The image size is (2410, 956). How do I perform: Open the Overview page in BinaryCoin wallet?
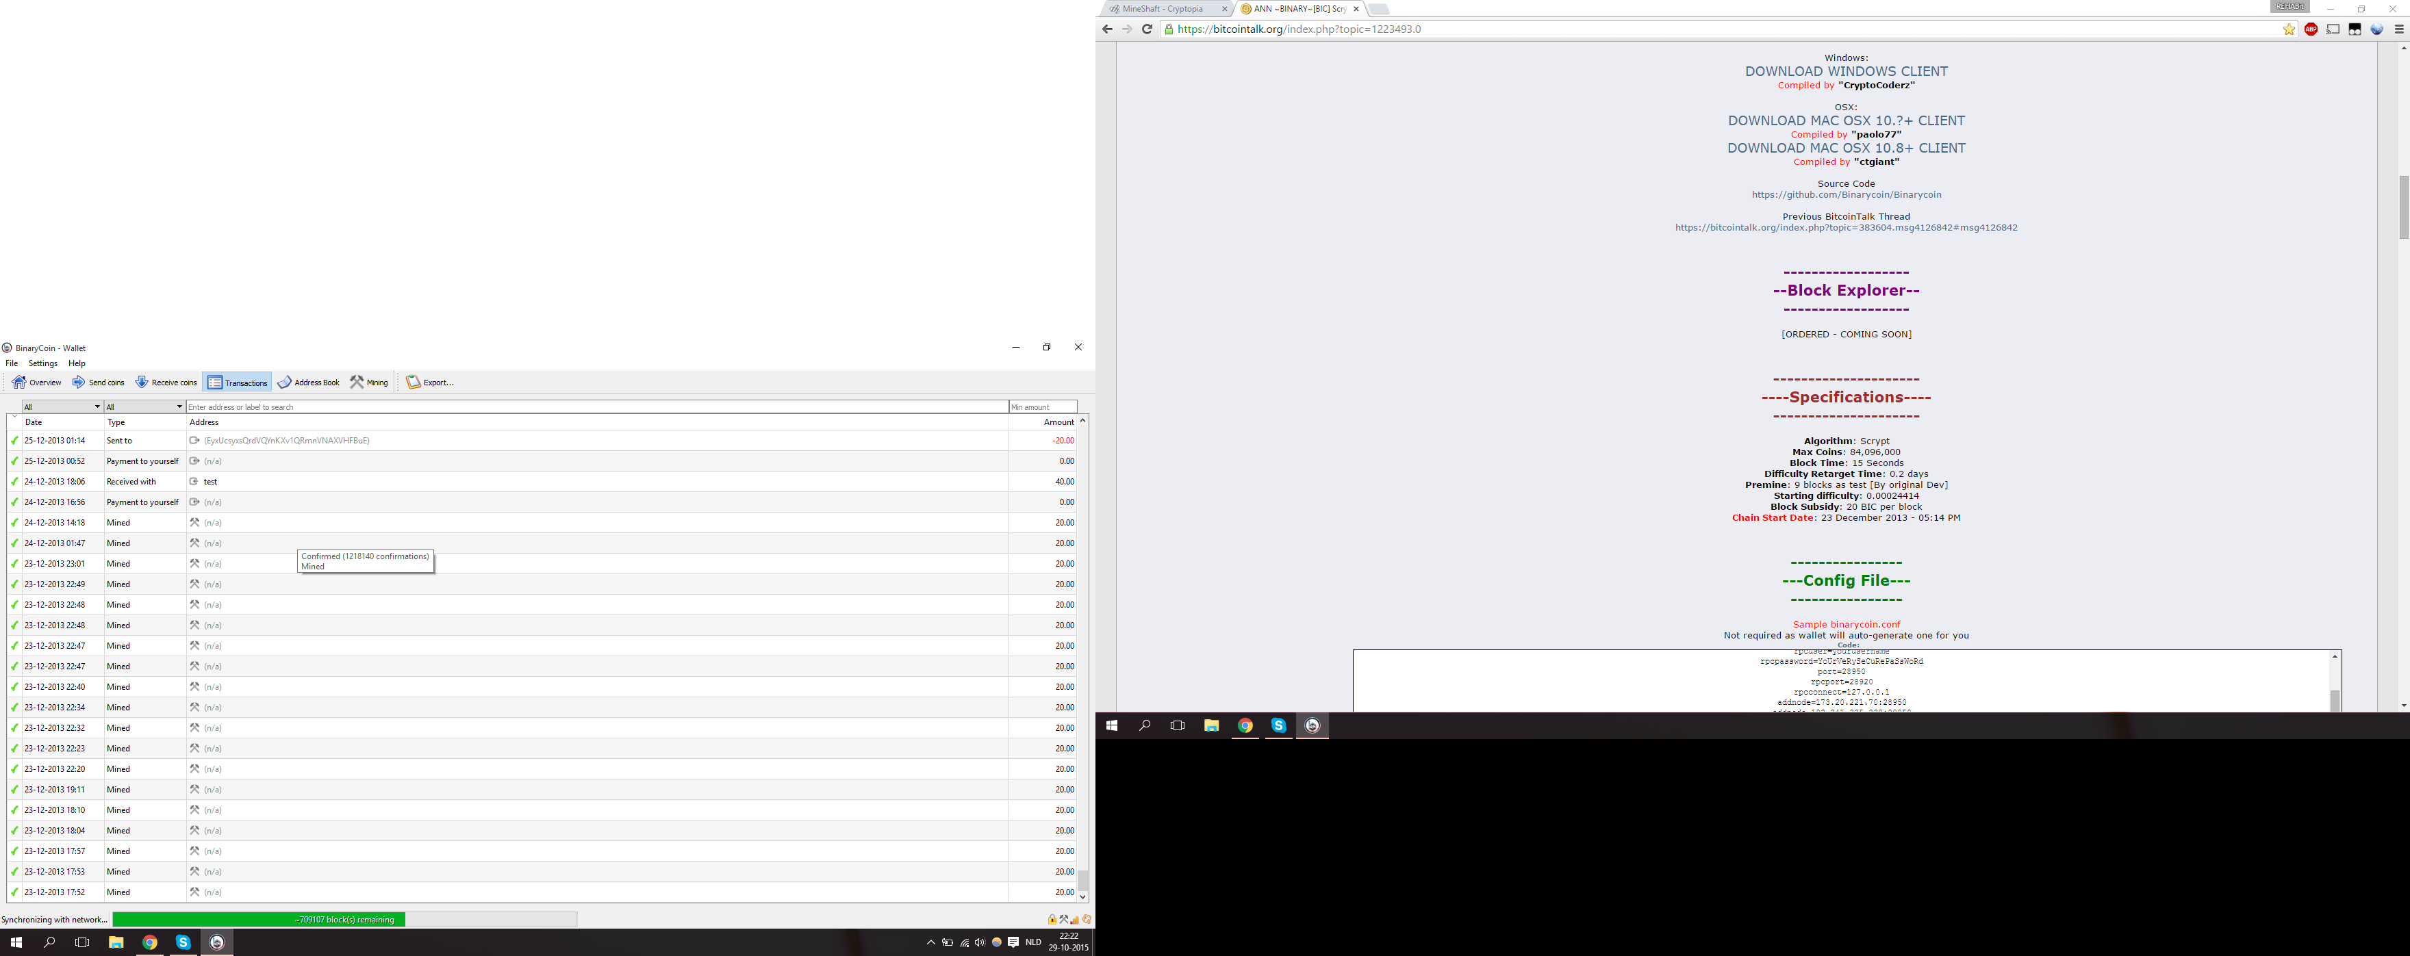click(x=36, y=383)
